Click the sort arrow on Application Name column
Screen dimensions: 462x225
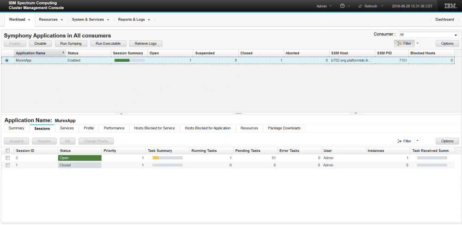point(63,53)
